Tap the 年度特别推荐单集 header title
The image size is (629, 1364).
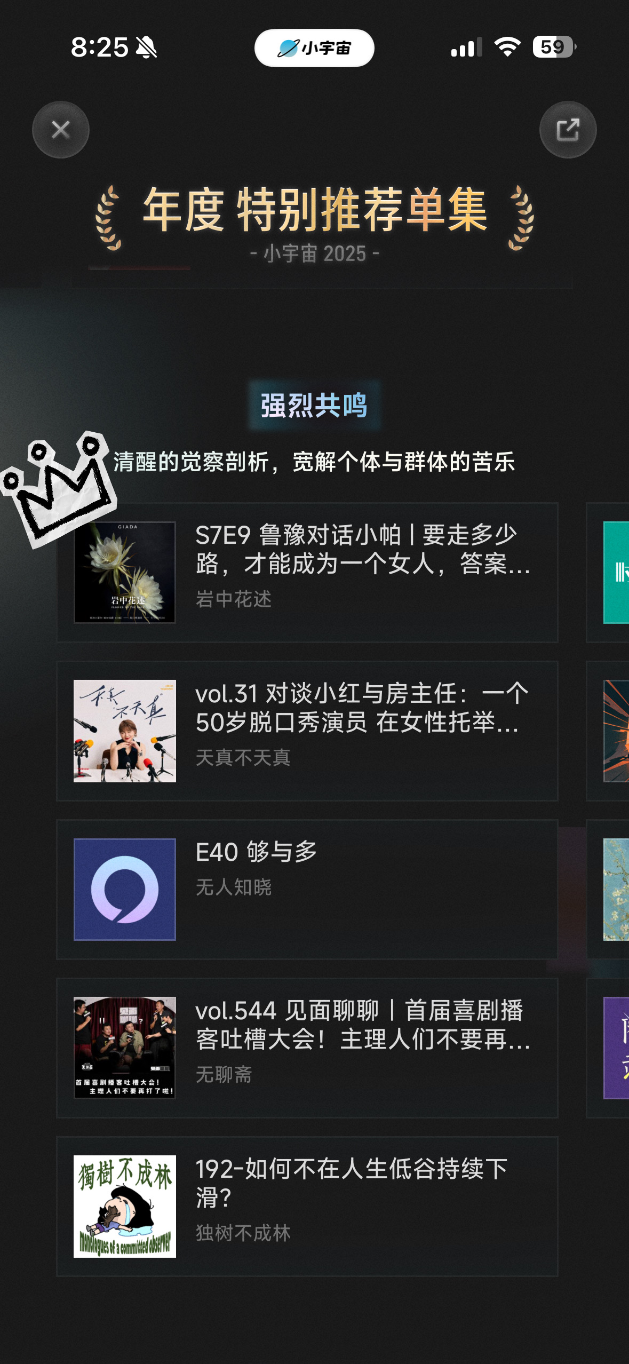(315, 210)
